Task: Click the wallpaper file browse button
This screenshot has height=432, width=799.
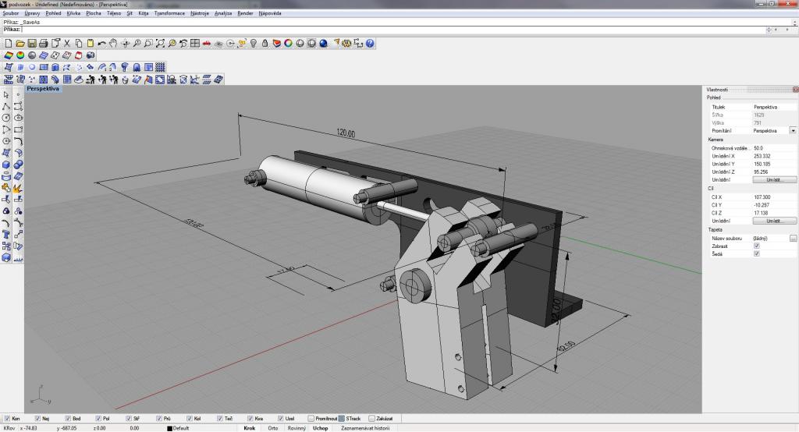Action: pos(793,238)
